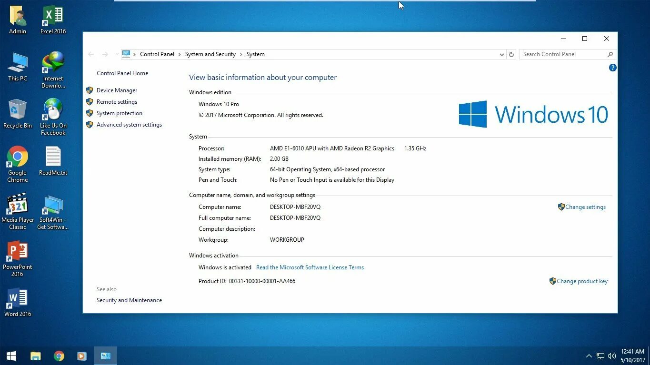Open the network status tray icon

(600, 356)
